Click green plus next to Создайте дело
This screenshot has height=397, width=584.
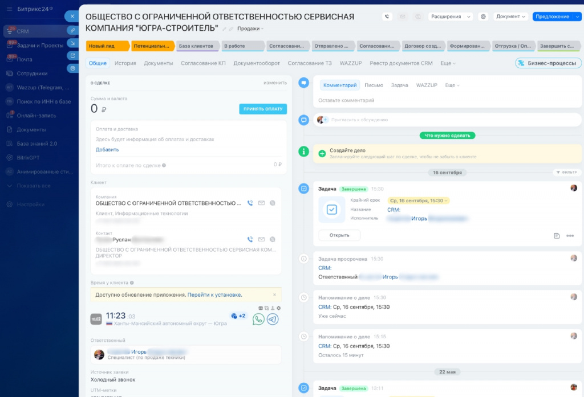coord(322,153)
